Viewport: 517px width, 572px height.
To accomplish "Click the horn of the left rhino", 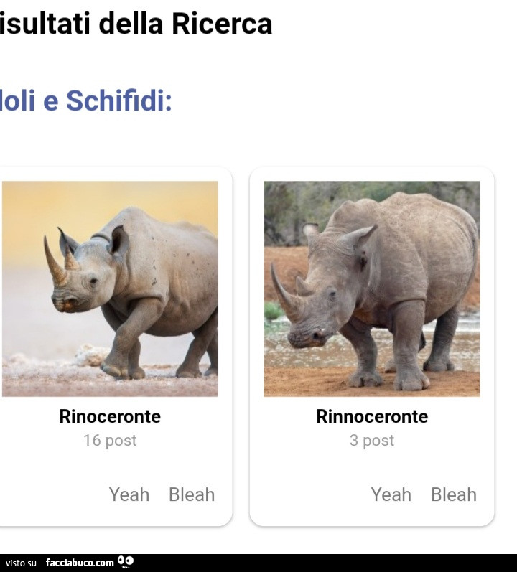I will click(x=53, y=260).
